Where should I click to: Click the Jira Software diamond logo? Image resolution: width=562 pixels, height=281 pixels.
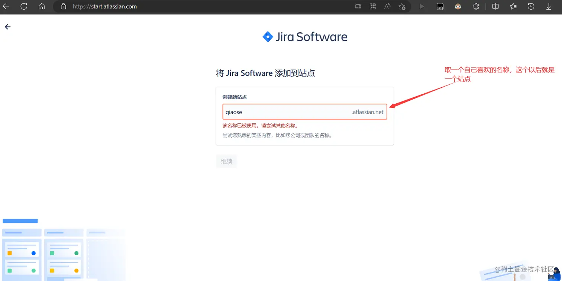[268, 37]
